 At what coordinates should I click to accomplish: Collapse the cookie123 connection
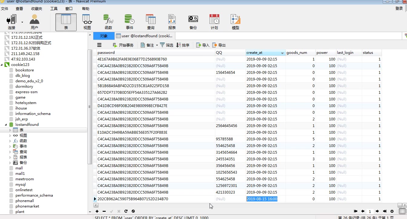point(2,64)
